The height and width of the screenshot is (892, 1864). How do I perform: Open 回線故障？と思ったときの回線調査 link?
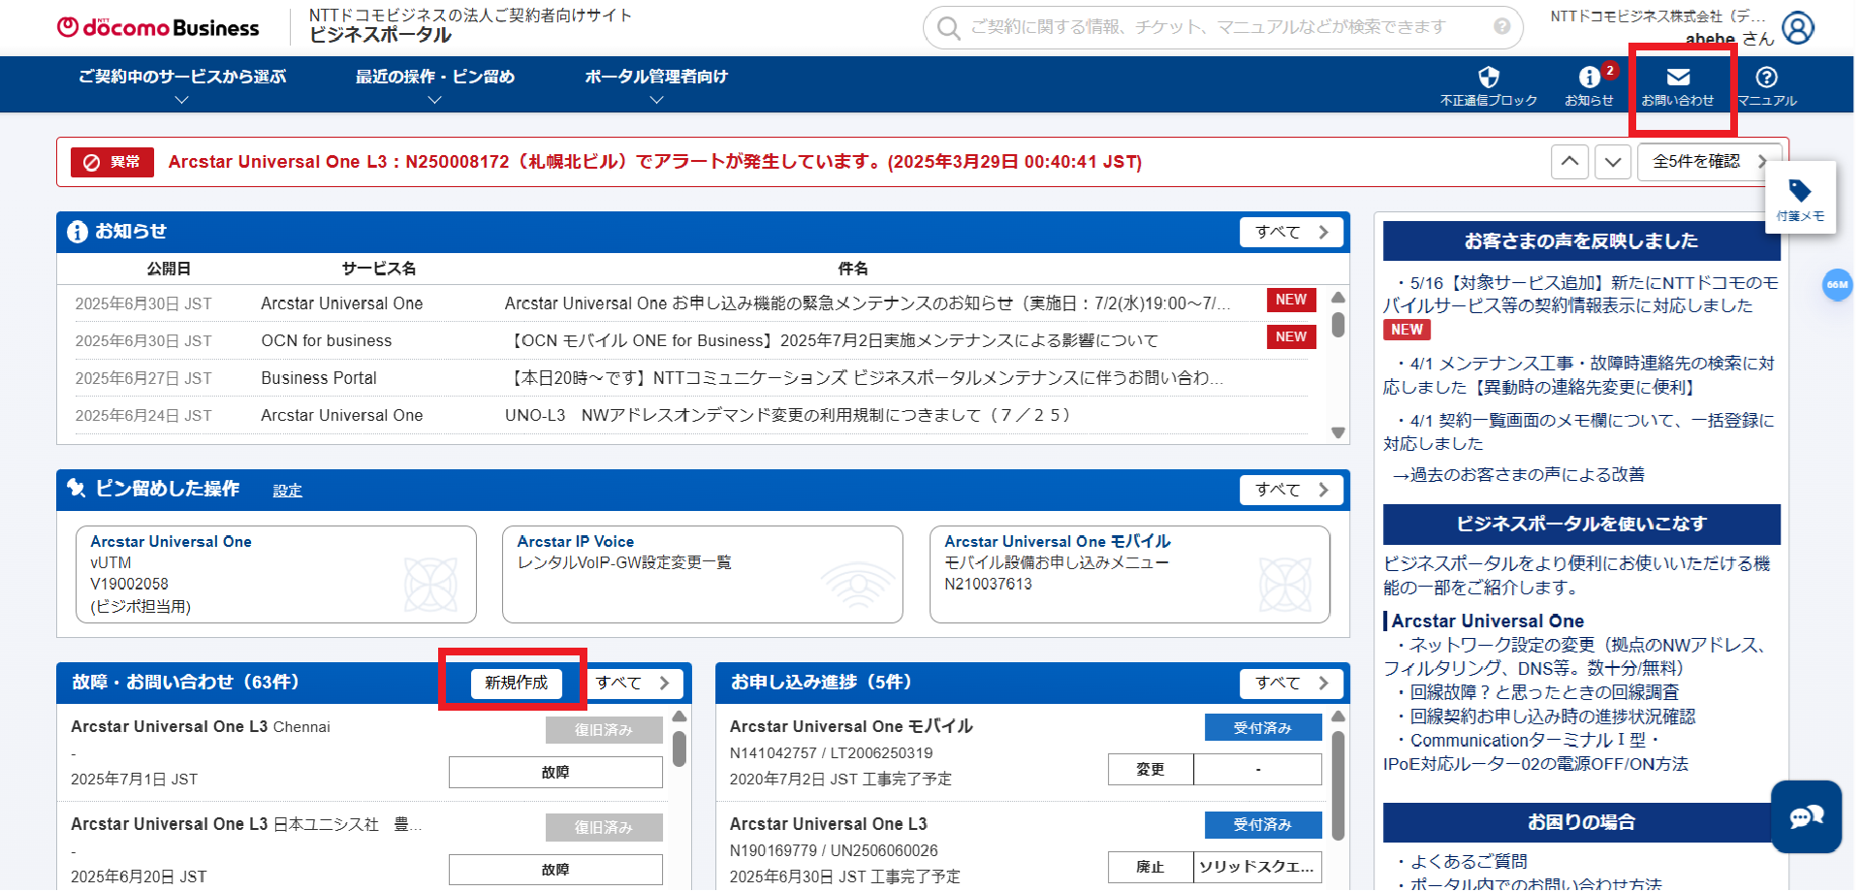(1538, 693)
